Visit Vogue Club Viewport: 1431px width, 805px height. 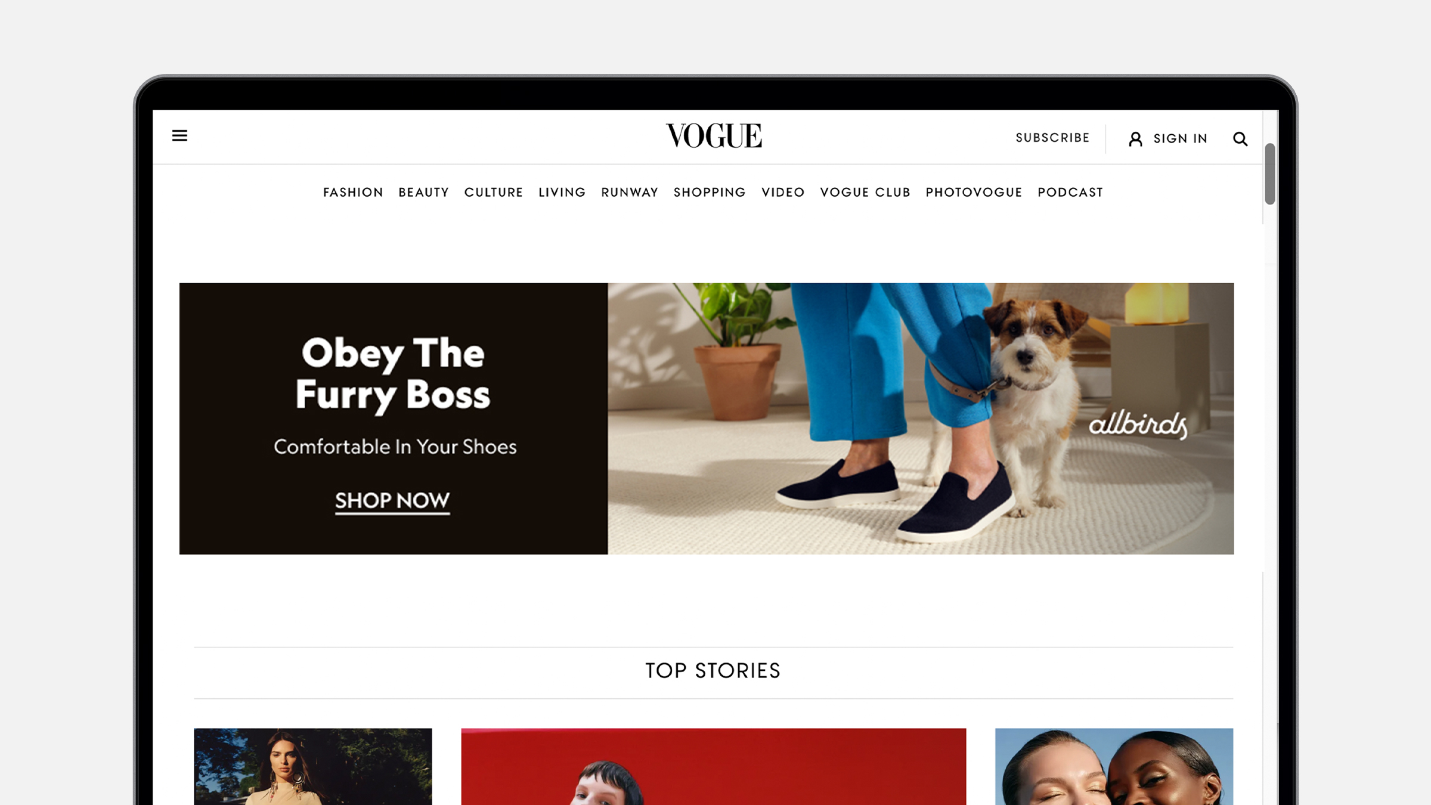[x=865, y=193]
